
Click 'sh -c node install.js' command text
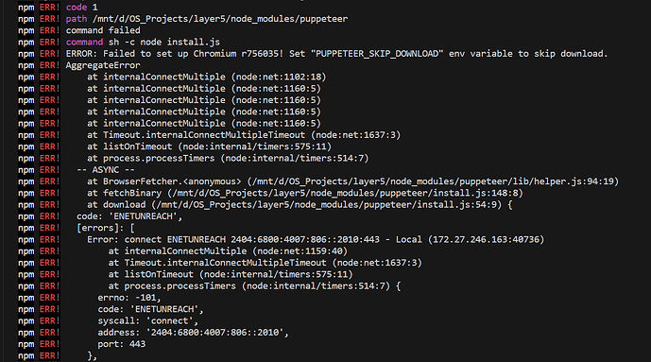click(164, 42)
